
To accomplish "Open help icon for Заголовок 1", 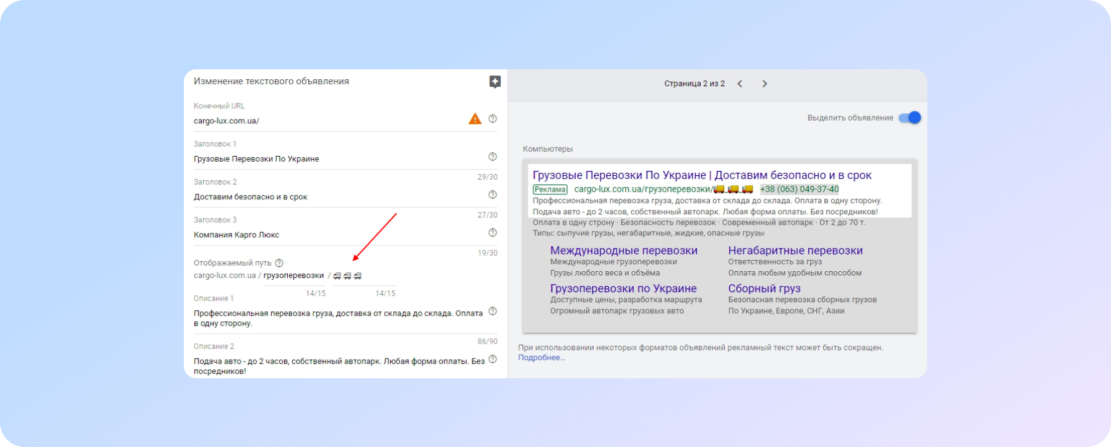I will pyautogui.click(x=493, y=157).
